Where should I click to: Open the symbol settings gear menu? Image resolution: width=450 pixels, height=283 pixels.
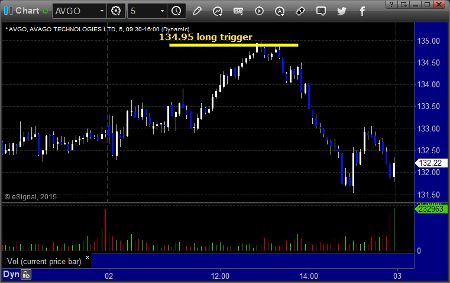click(x=116, y=11)
